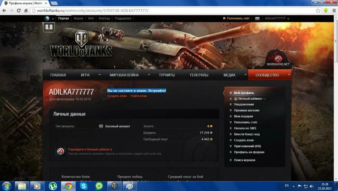Click the gold coins icon next to Золото

click(212, 126)
